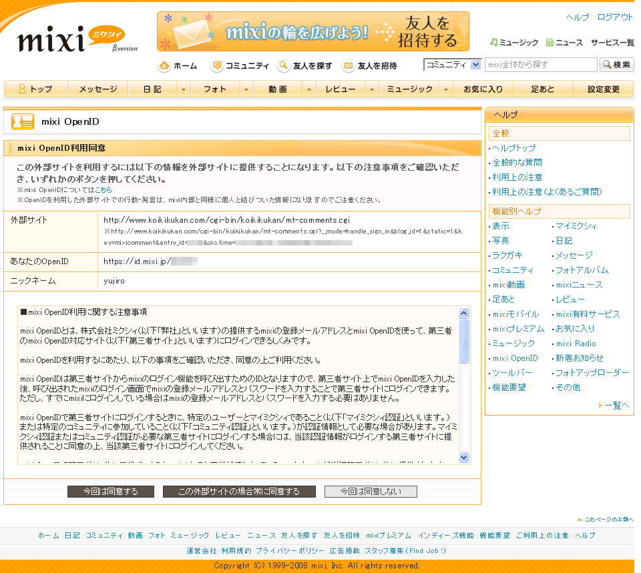Open mixi有料サービス help link
The height and width of the screenshot is (573, 641).
click(x=588, y=314)
